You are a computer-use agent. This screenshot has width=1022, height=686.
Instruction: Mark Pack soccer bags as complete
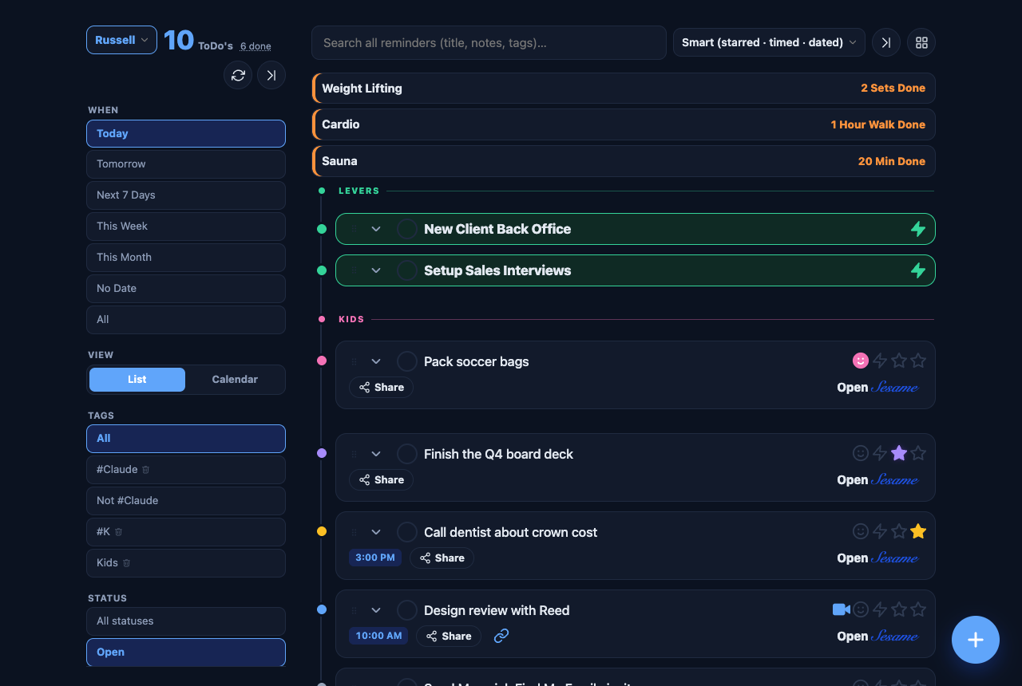click(x=407, y=361)
